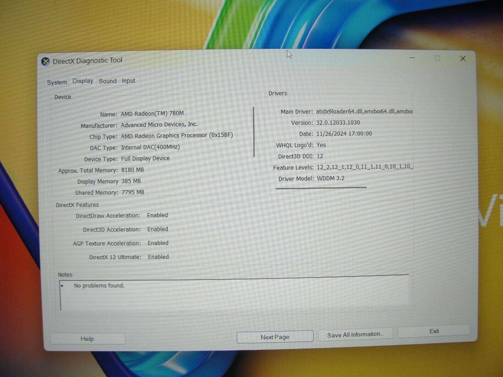Open the Sound tab
503x377 pixels.
click(108, 81)
